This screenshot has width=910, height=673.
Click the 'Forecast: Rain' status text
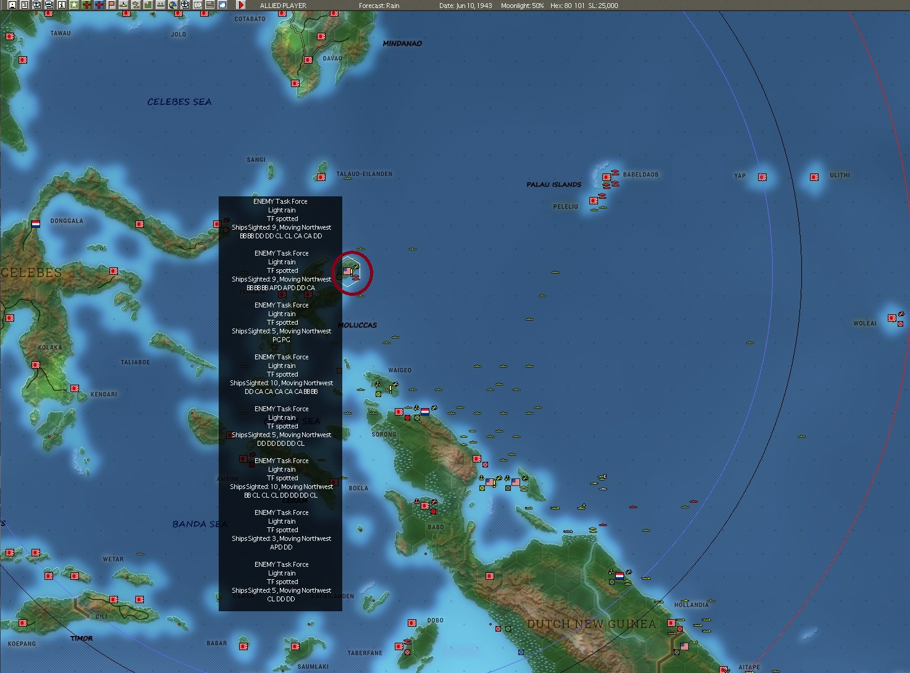[x=379, y=6]
